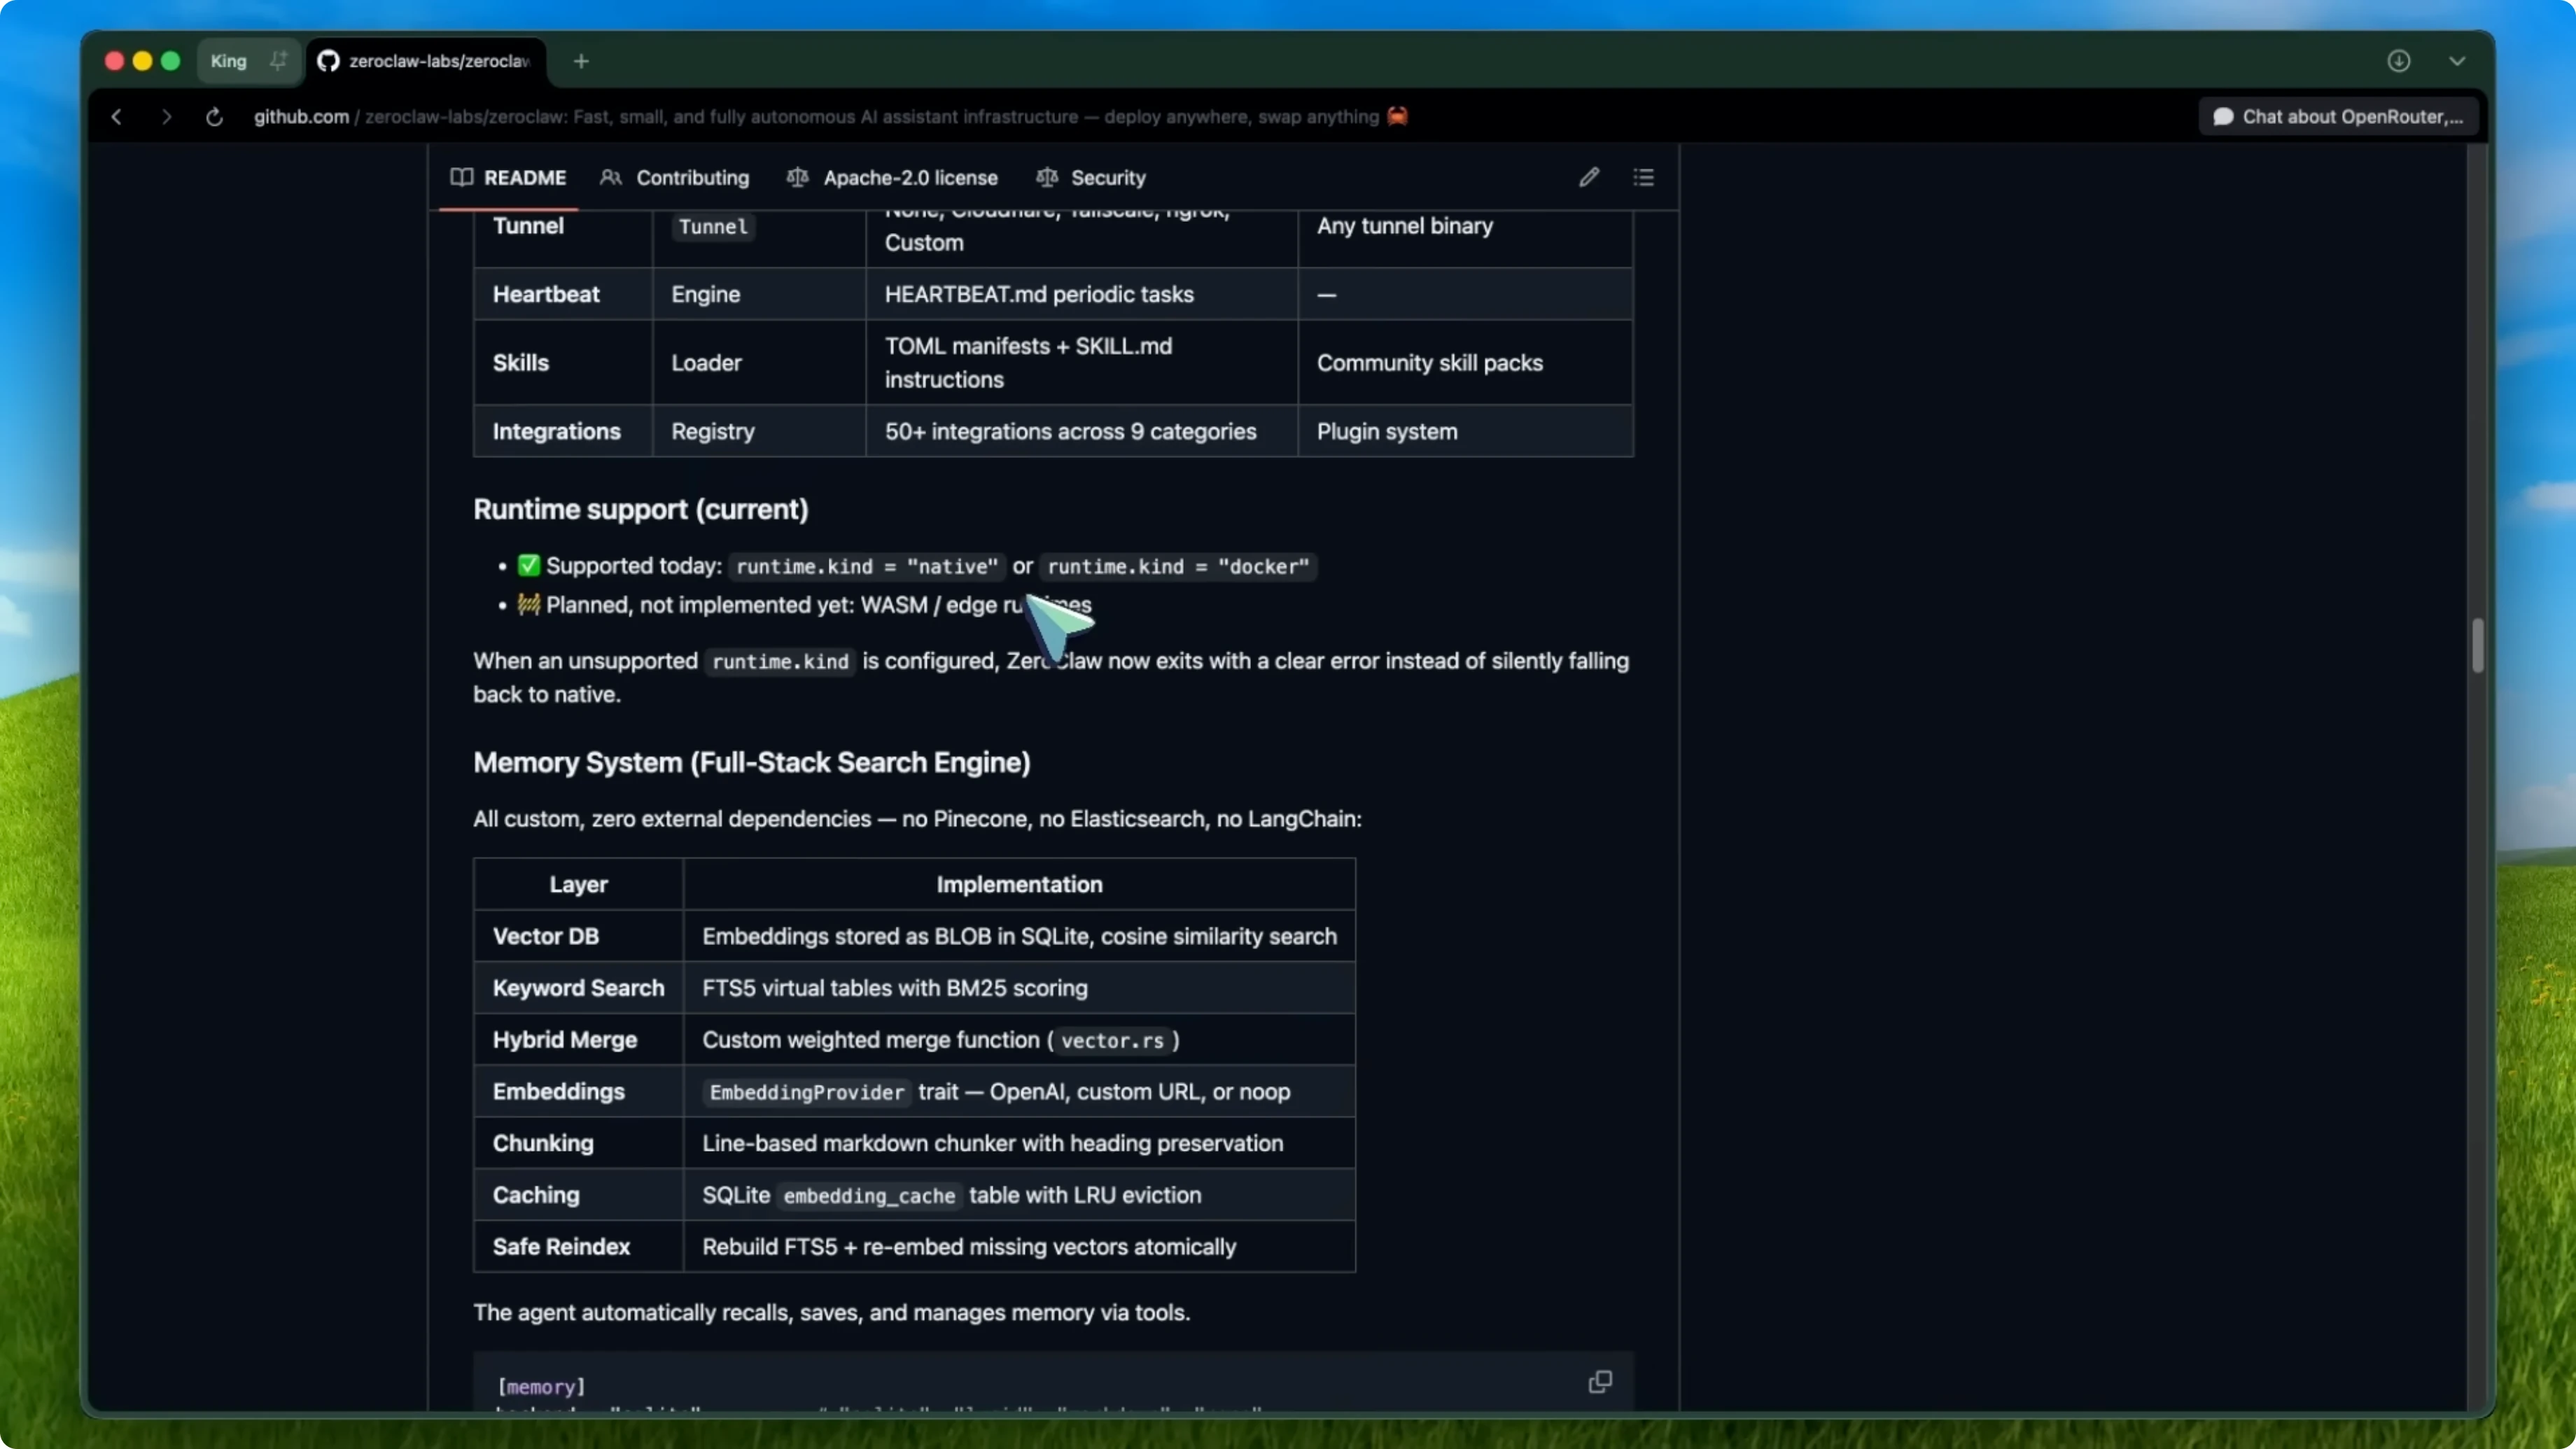
Task: Open the README outline list icon
Action: click(x=1643, y=177)
